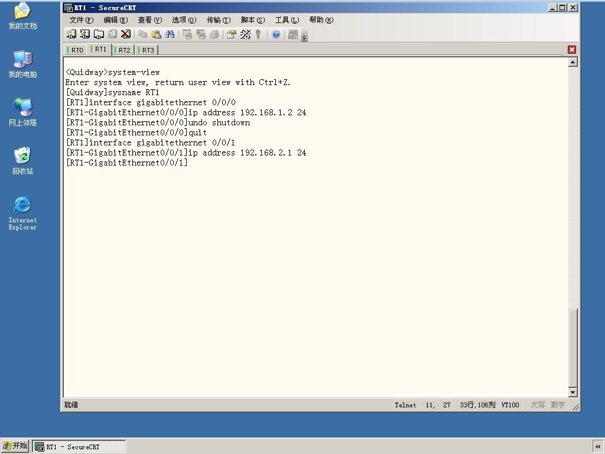Switch to the RT0 session tab

coord(76,50)
